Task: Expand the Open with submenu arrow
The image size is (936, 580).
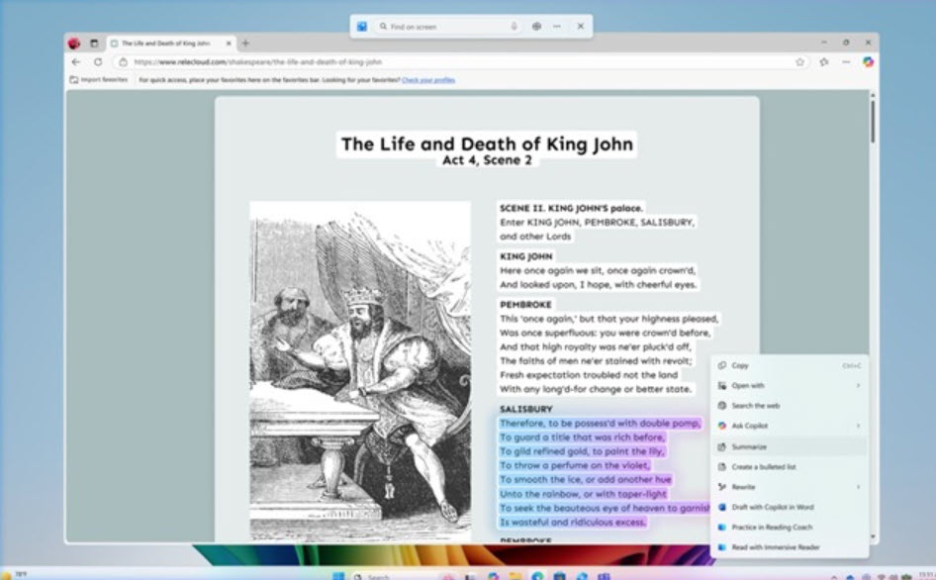Action: tap(859, 385)
